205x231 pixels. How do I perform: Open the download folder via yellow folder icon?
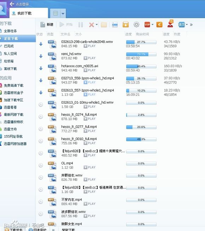pos(104,25)
